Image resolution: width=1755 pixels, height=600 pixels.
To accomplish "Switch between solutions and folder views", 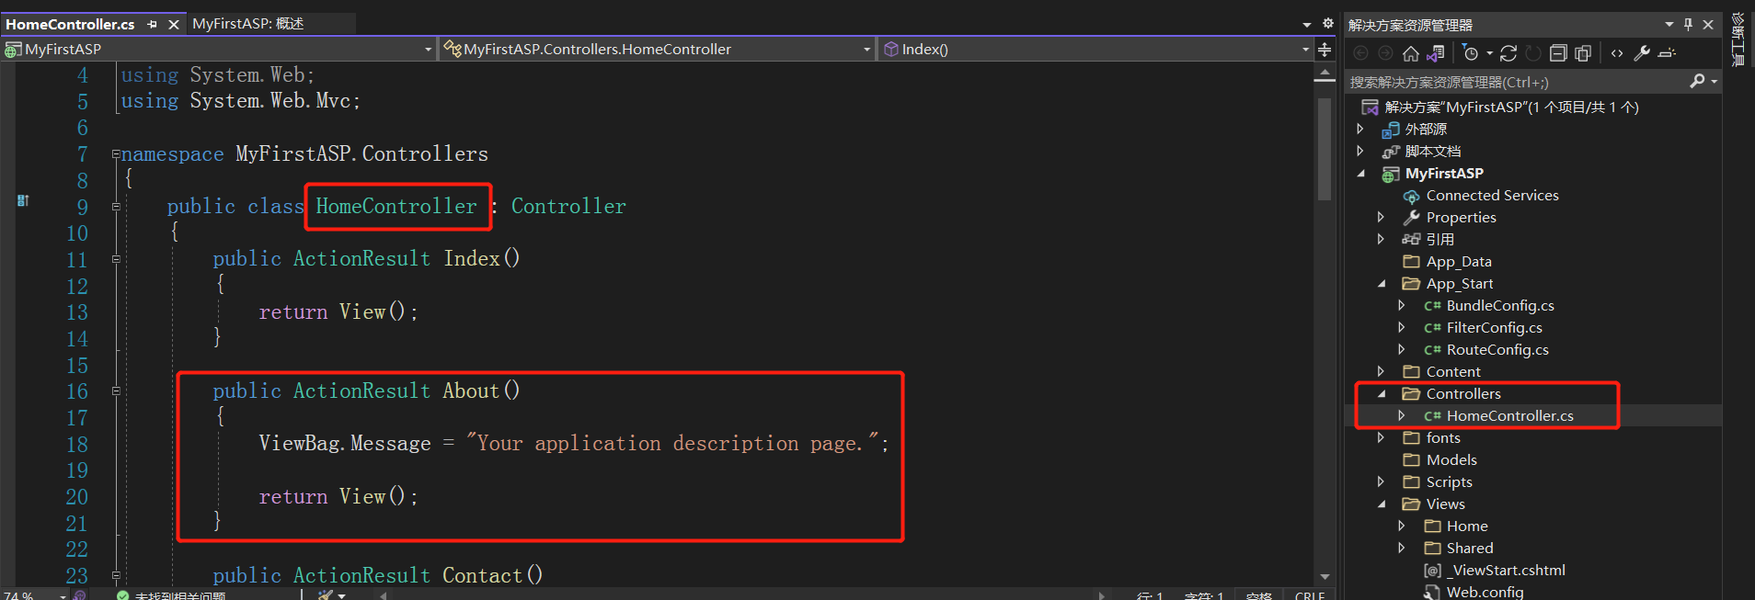I will tap(1435, 53).
